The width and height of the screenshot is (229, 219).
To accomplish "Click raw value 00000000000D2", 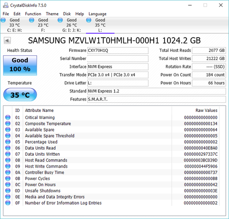I will [x=200, y=203].
